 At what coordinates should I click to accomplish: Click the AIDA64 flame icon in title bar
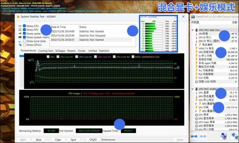click(18, 16)
